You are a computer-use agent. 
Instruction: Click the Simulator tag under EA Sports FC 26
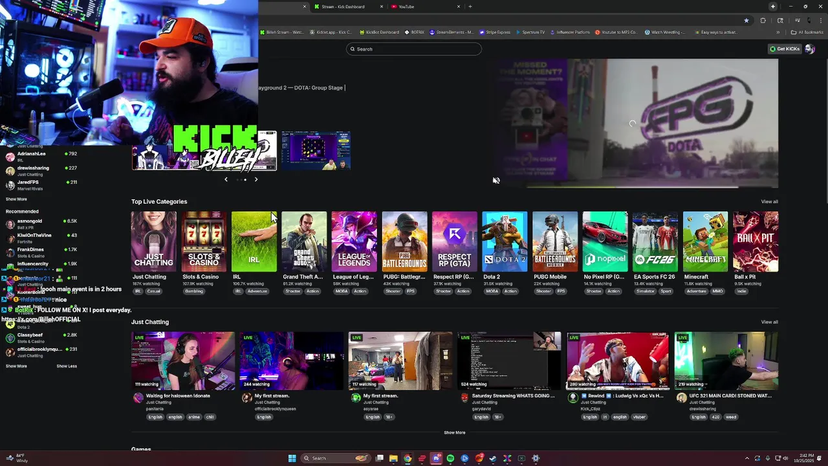pyautogui.click(x=645, y=291)
